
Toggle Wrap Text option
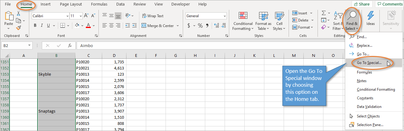[x=152, y=16]
